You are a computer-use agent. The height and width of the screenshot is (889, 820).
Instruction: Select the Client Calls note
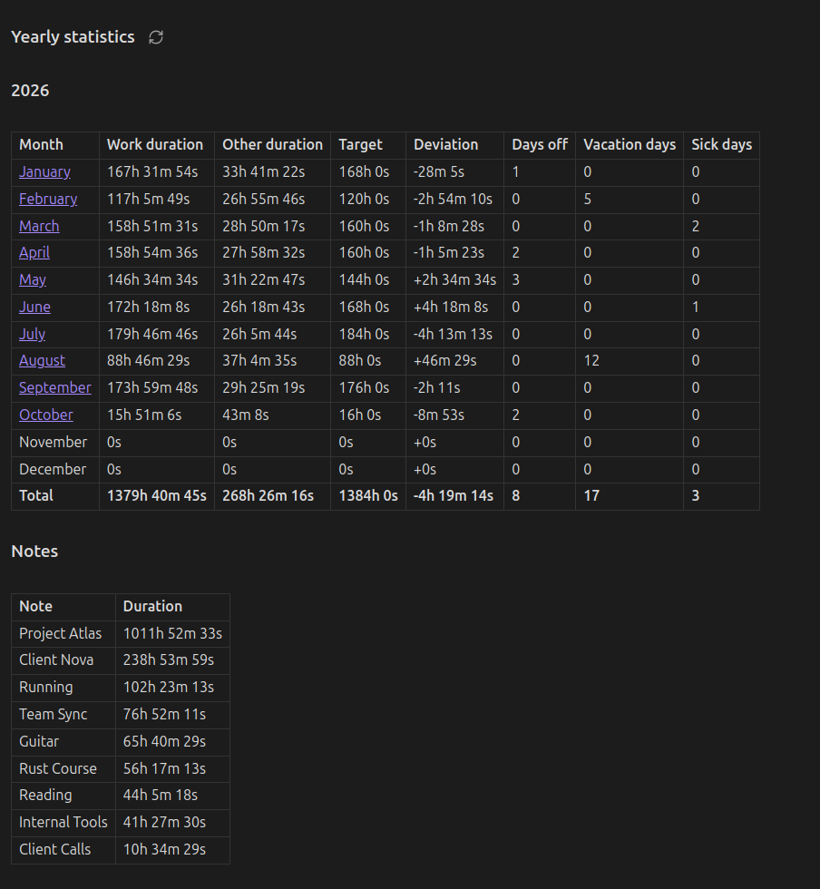55,850
